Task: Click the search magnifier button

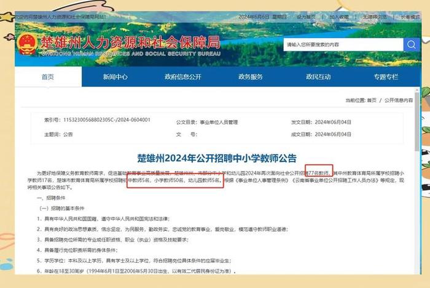Action: 412,44
